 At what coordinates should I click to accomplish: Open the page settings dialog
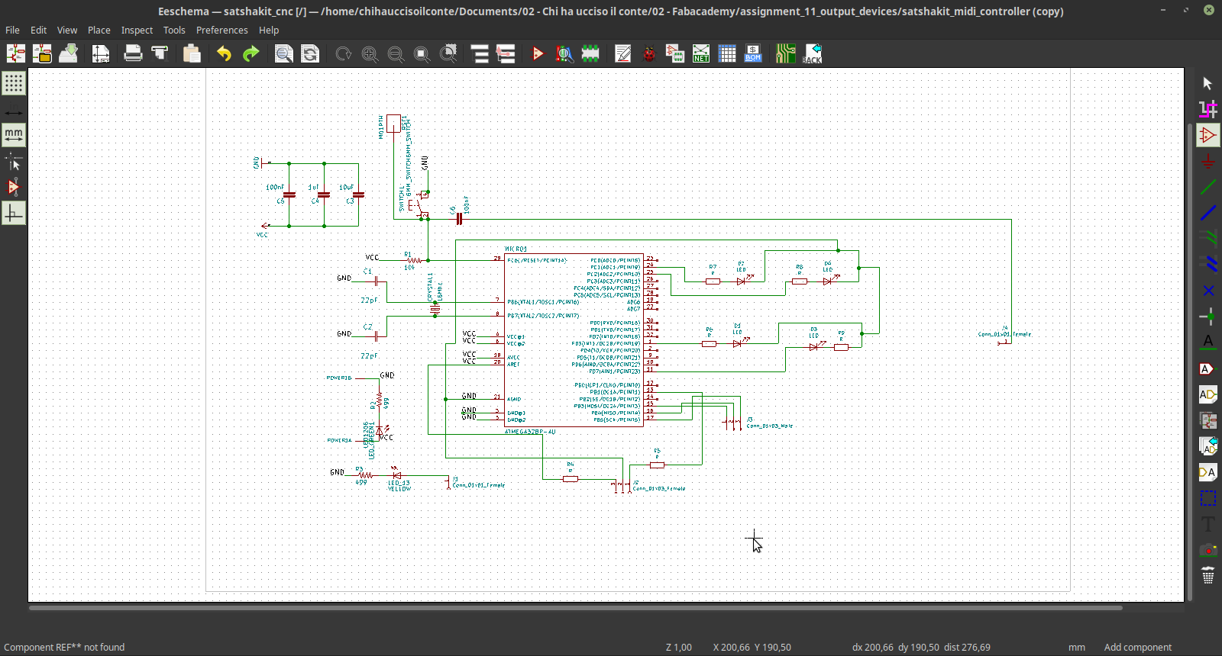[101, 53]
